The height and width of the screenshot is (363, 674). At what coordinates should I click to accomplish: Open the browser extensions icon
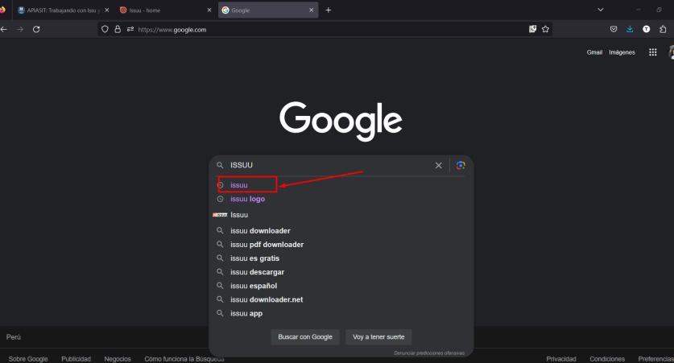click(x=663, y=29)
